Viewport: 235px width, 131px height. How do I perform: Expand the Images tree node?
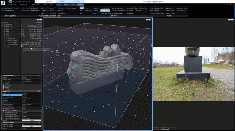(x=3, y=22)
